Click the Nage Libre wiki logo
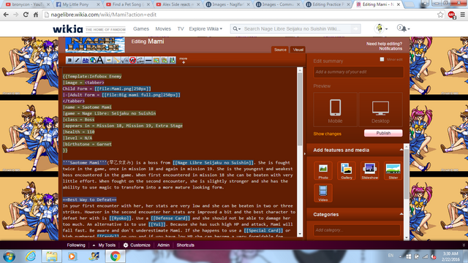Screen dimensions: 468x263 click(x=95, y=45)
